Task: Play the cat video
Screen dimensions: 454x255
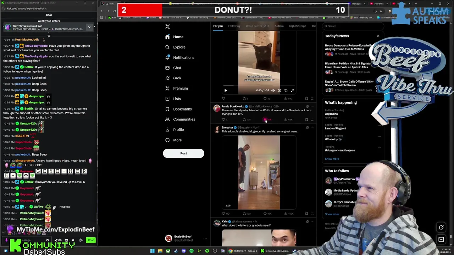Action: [x=226, y=90]
